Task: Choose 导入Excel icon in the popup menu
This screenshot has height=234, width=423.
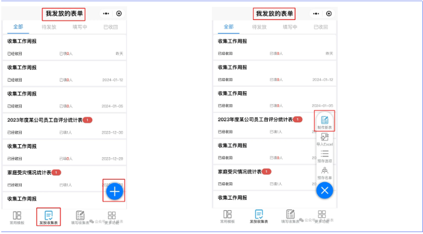Action: click(325, 137)
